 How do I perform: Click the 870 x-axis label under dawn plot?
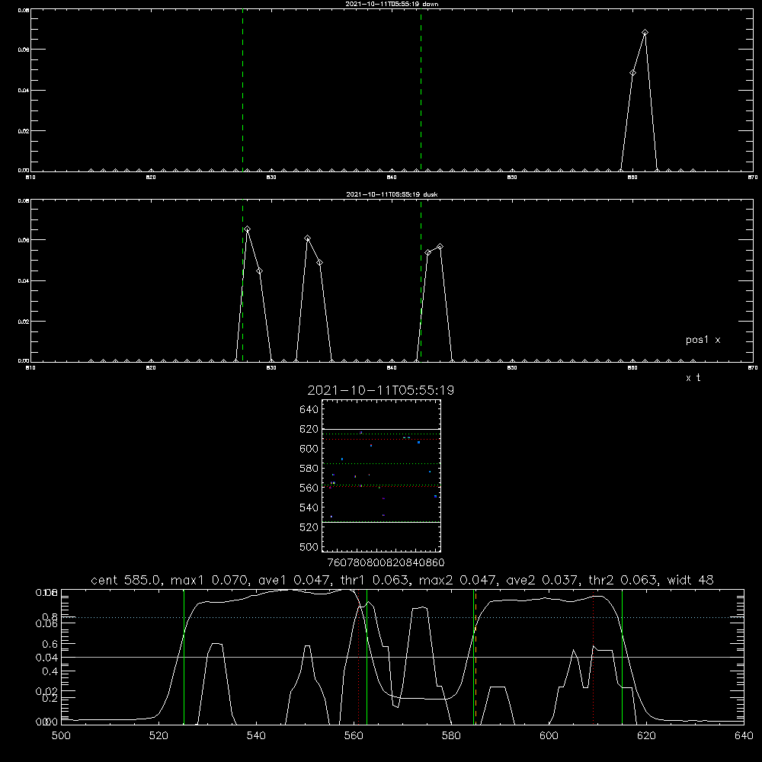[x=753, y=178]
